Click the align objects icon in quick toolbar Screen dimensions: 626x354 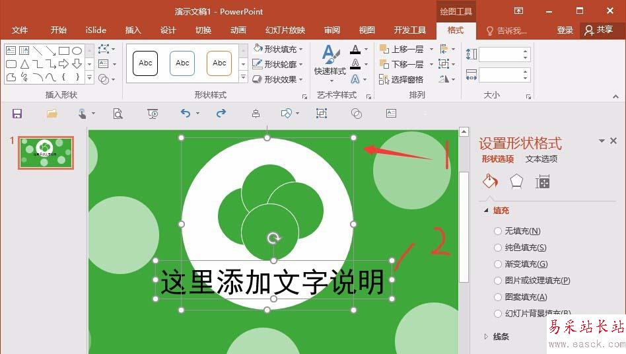[x=256, y=114]
